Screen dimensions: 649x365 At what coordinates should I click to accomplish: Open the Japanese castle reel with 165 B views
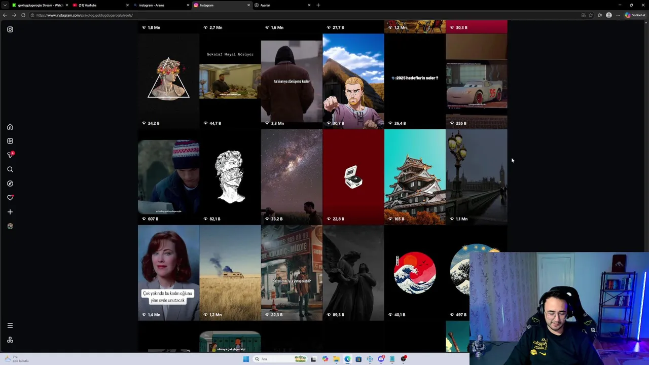(415, 176)
